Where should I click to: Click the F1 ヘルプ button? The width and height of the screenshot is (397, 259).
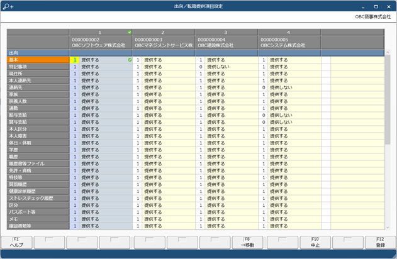17,242
